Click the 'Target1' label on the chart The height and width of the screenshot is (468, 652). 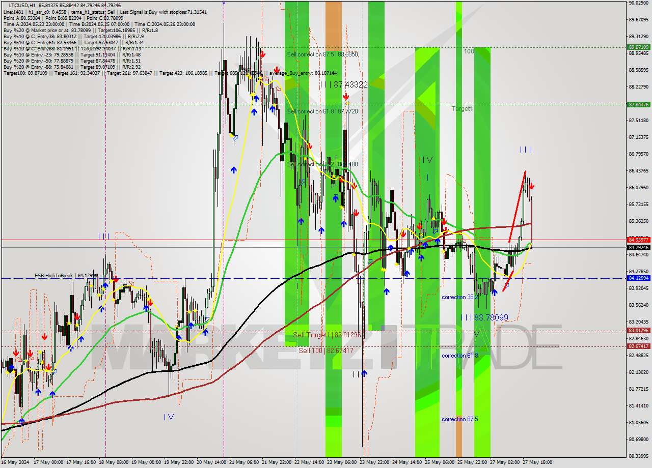click(462, 109)
